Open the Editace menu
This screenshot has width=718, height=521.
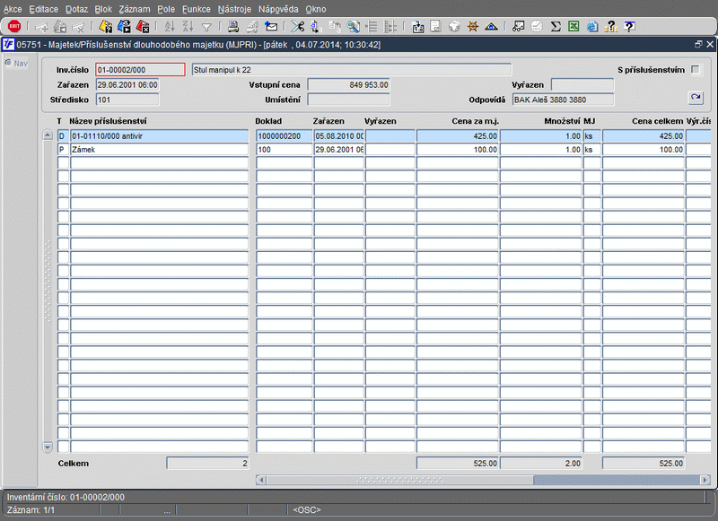coord(43,9)
